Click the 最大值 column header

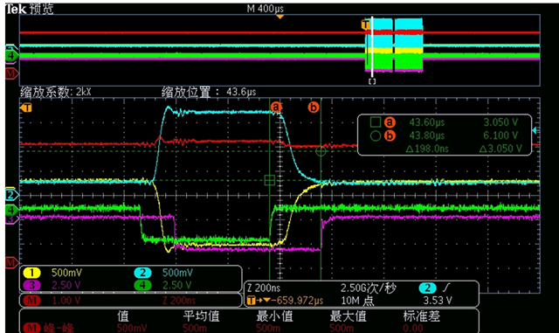coord(348,316)
